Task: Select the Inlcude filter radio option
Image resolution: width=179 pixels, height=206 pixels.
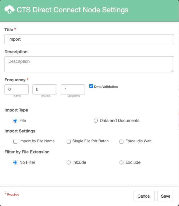Action: pos(68,163)
